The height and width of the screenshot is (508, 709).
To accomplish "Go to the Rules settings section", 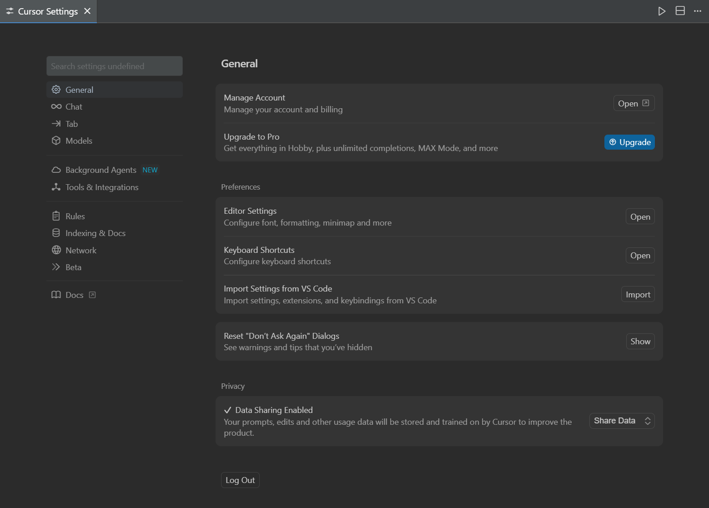I will [x=75, y=216].
